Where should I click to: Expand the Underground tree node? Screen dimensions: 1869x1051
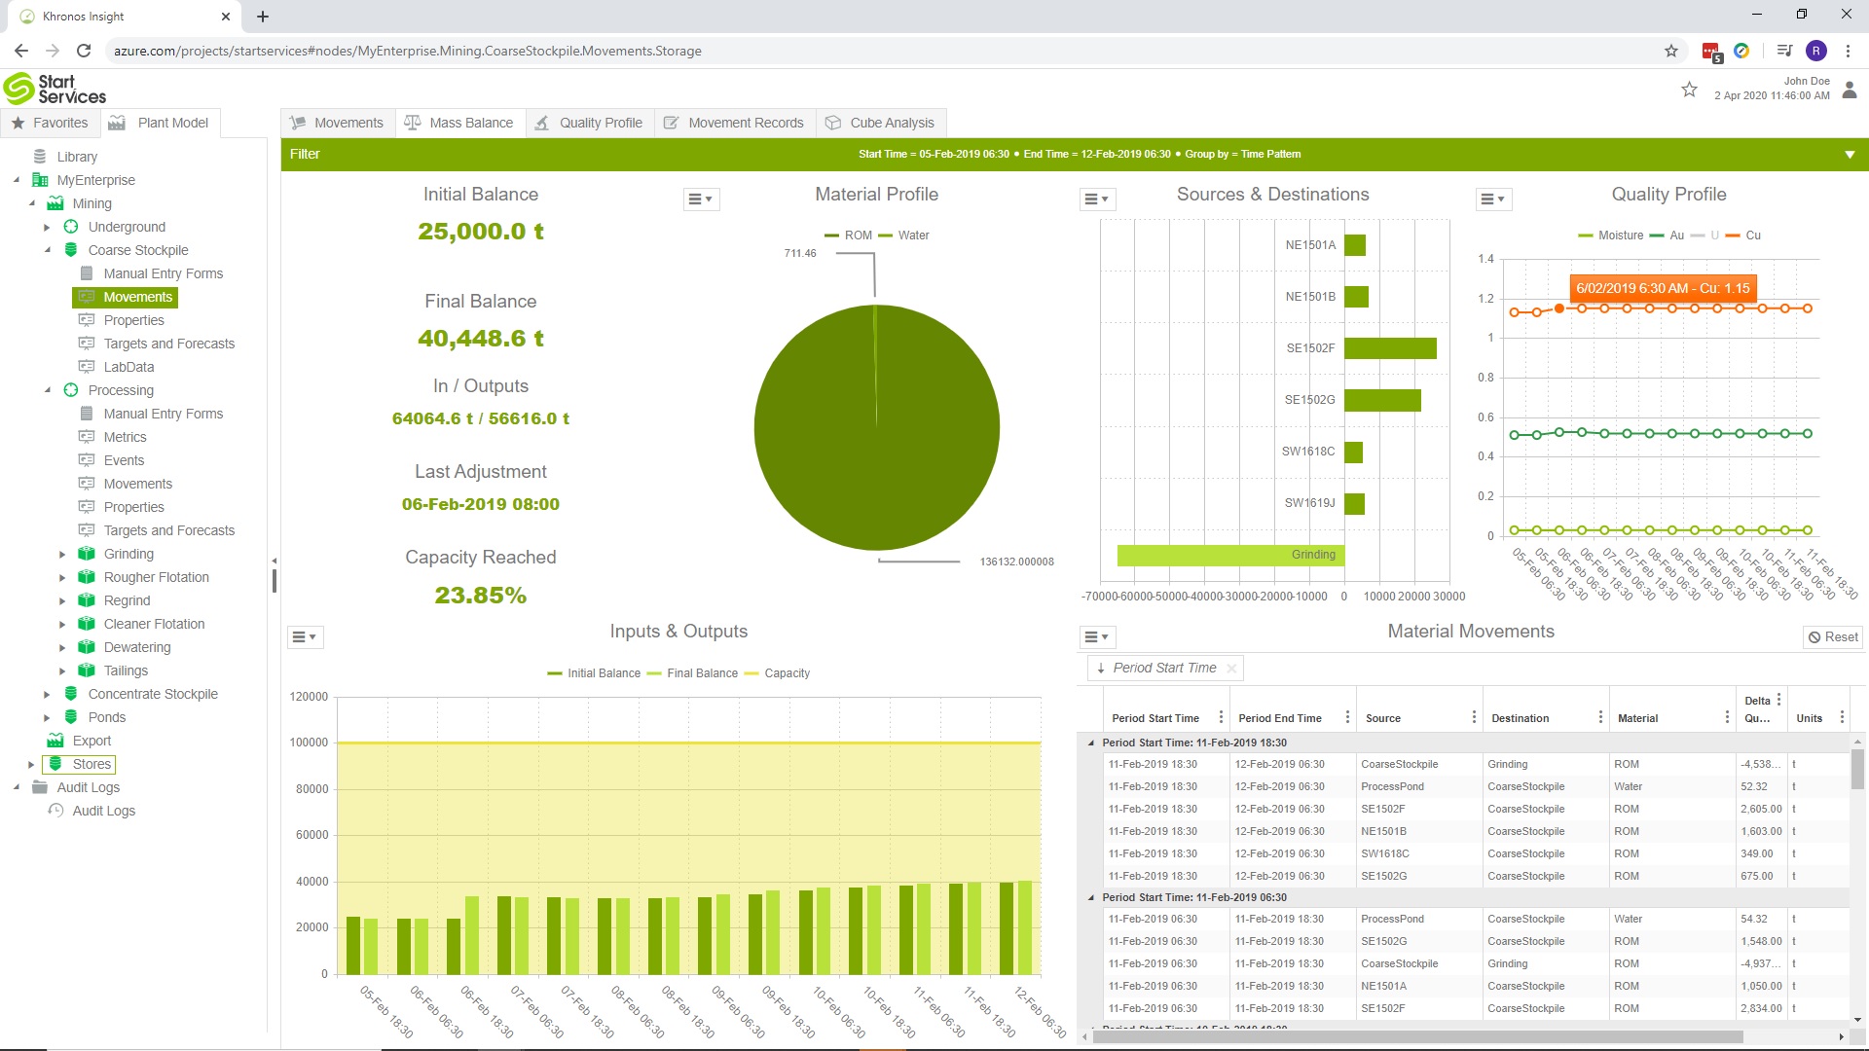47,227
